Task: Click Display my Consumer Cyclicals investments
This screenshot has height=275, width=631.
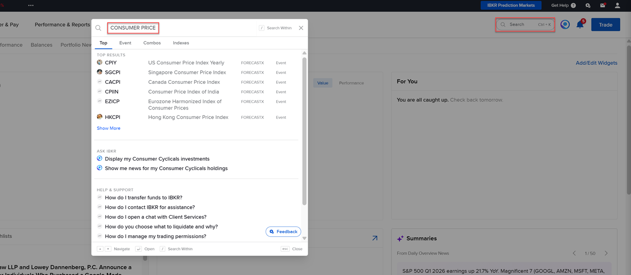Action: click(x=157, y=159)
